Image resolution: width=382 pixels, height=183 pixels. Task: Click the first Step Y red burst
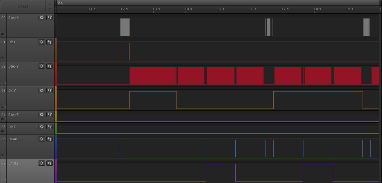152,76
